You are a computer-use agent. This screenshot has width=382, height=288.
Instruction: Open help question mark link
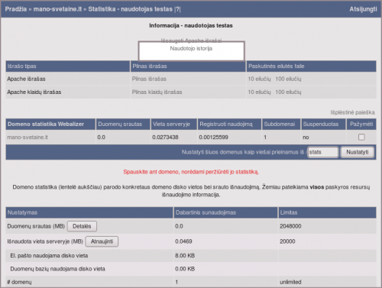pyautogui.click(x=178, y=9)
